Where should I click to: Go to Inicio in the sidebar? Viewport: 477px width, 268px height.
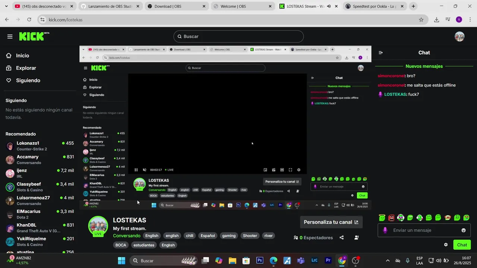(x=22, y=55)
